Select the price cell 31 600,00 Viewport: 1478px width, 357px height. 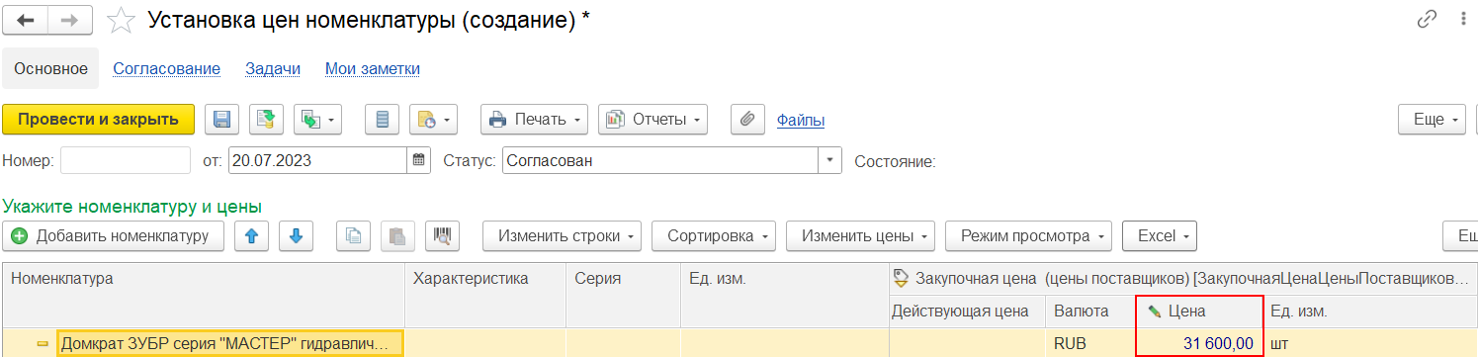tap(1200, 343)
